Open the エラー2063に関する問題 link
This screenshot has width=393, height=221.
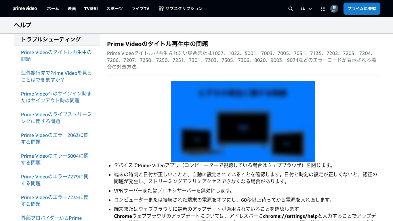tap(55, 138)
